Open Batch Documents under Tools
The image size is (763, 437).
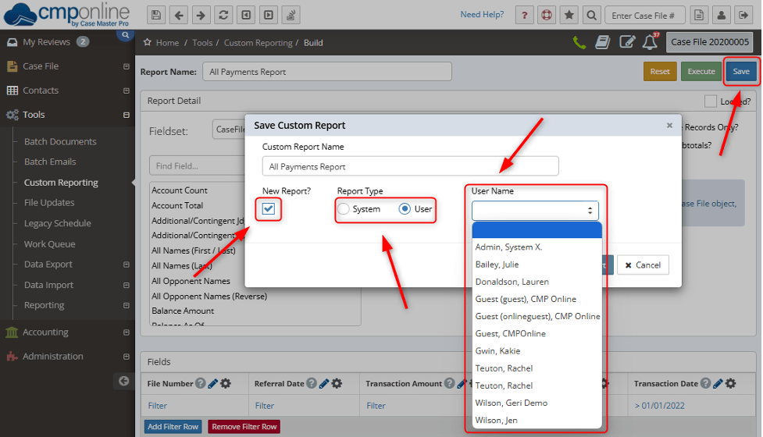(x=60, y=141)
